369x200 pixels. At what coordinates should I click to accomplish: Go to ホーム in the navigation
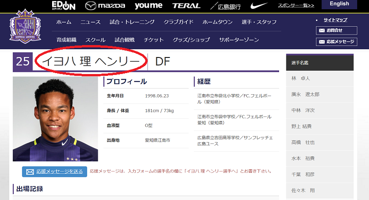(64, 22)
